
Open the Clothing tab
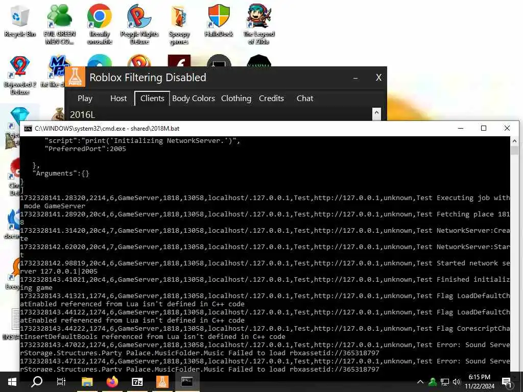[x=236, y=99]
